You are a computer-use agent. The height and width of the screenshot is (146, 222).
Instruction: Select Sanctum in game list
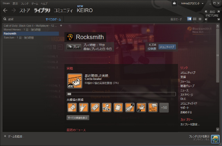18,38
